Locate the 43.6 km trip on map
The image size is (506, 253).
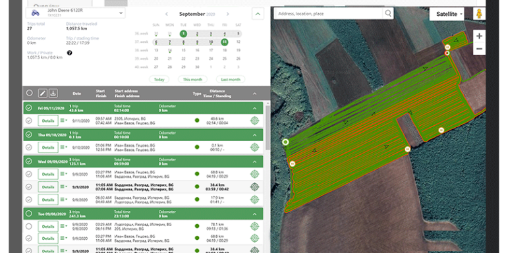254,121
